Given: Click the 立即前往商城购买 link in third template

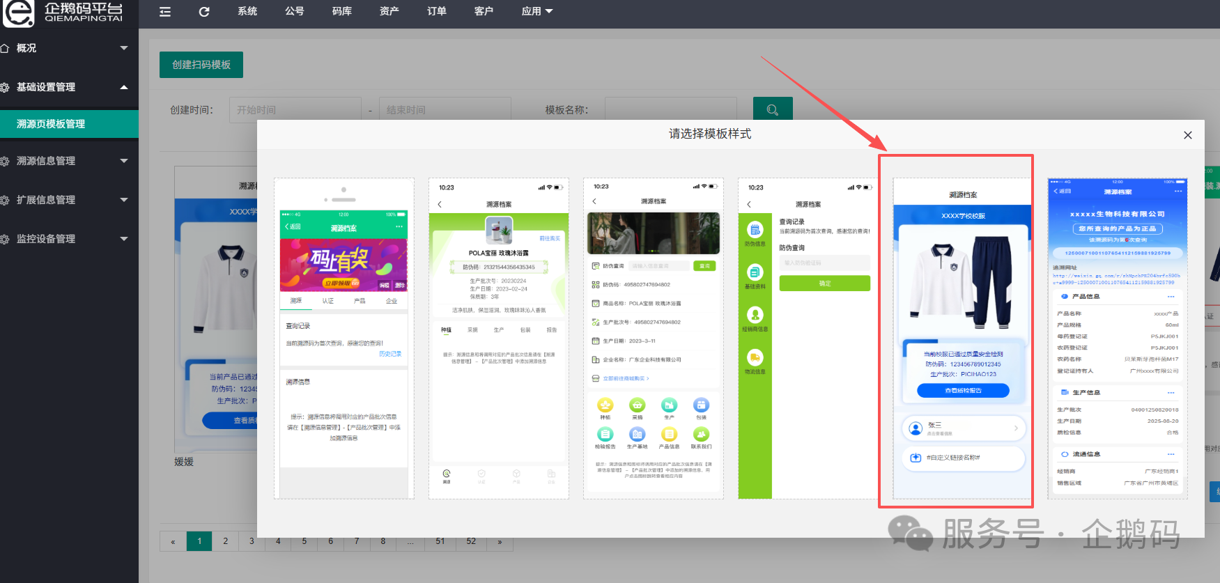Looking at the screenshot, I should click(625, 378).
